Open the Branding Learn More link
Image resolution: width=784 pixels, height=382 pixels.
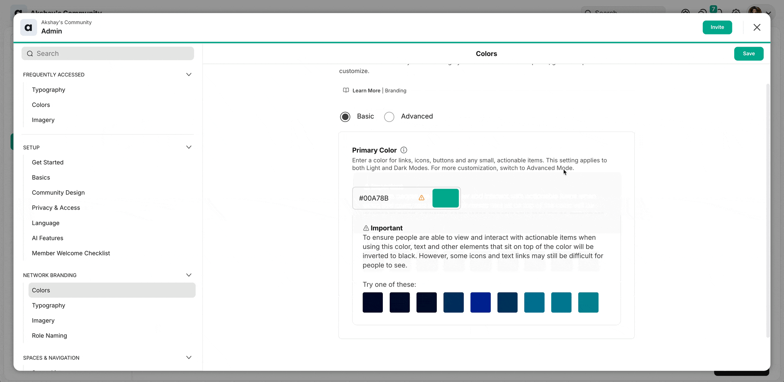[395, 90]
